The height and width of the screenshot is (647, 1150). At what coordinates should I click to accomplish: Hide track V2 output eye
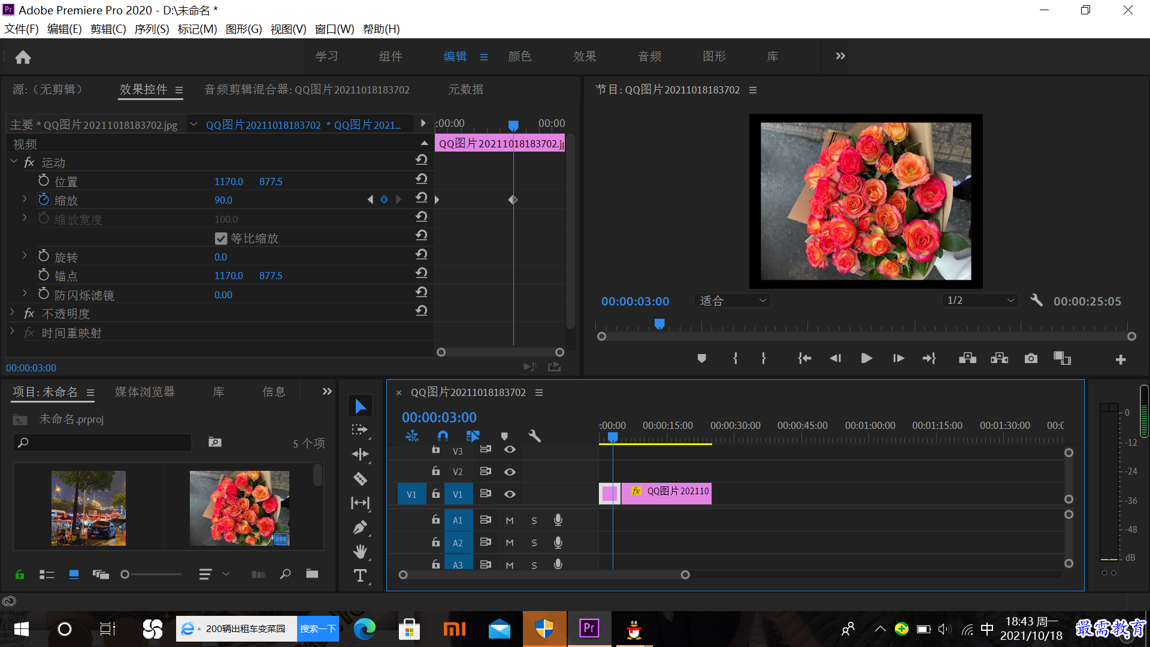click(x=510, y=472)
